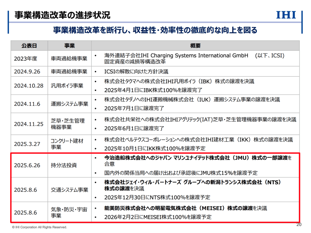This screenshot has width=311, height=233.
Task: Click the 気象・防災・宇宙事業 cell
Action: (69, 212)
